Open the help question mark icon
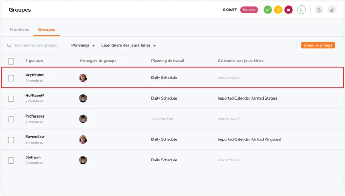Screen dimensions: 345x196 click(x=319, y=10)
